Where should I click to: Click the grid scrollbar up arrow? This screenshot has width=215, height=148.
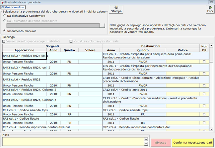(x=211, y=45)
